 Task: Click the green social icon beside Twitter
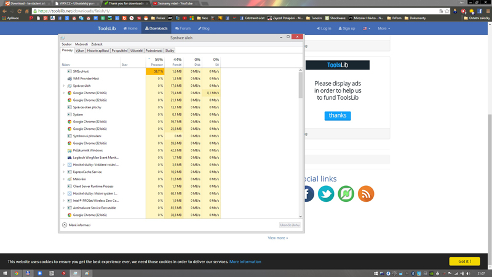346,194
